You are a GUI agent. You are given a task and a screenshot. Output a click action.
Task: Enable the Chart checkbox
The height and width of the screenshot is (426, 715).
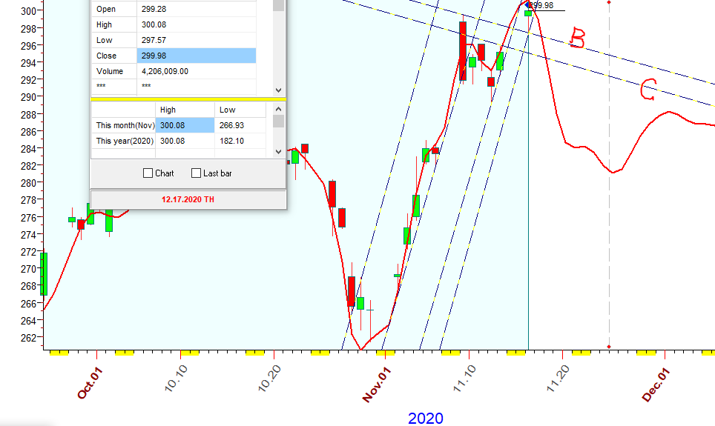tap(148, 173)
